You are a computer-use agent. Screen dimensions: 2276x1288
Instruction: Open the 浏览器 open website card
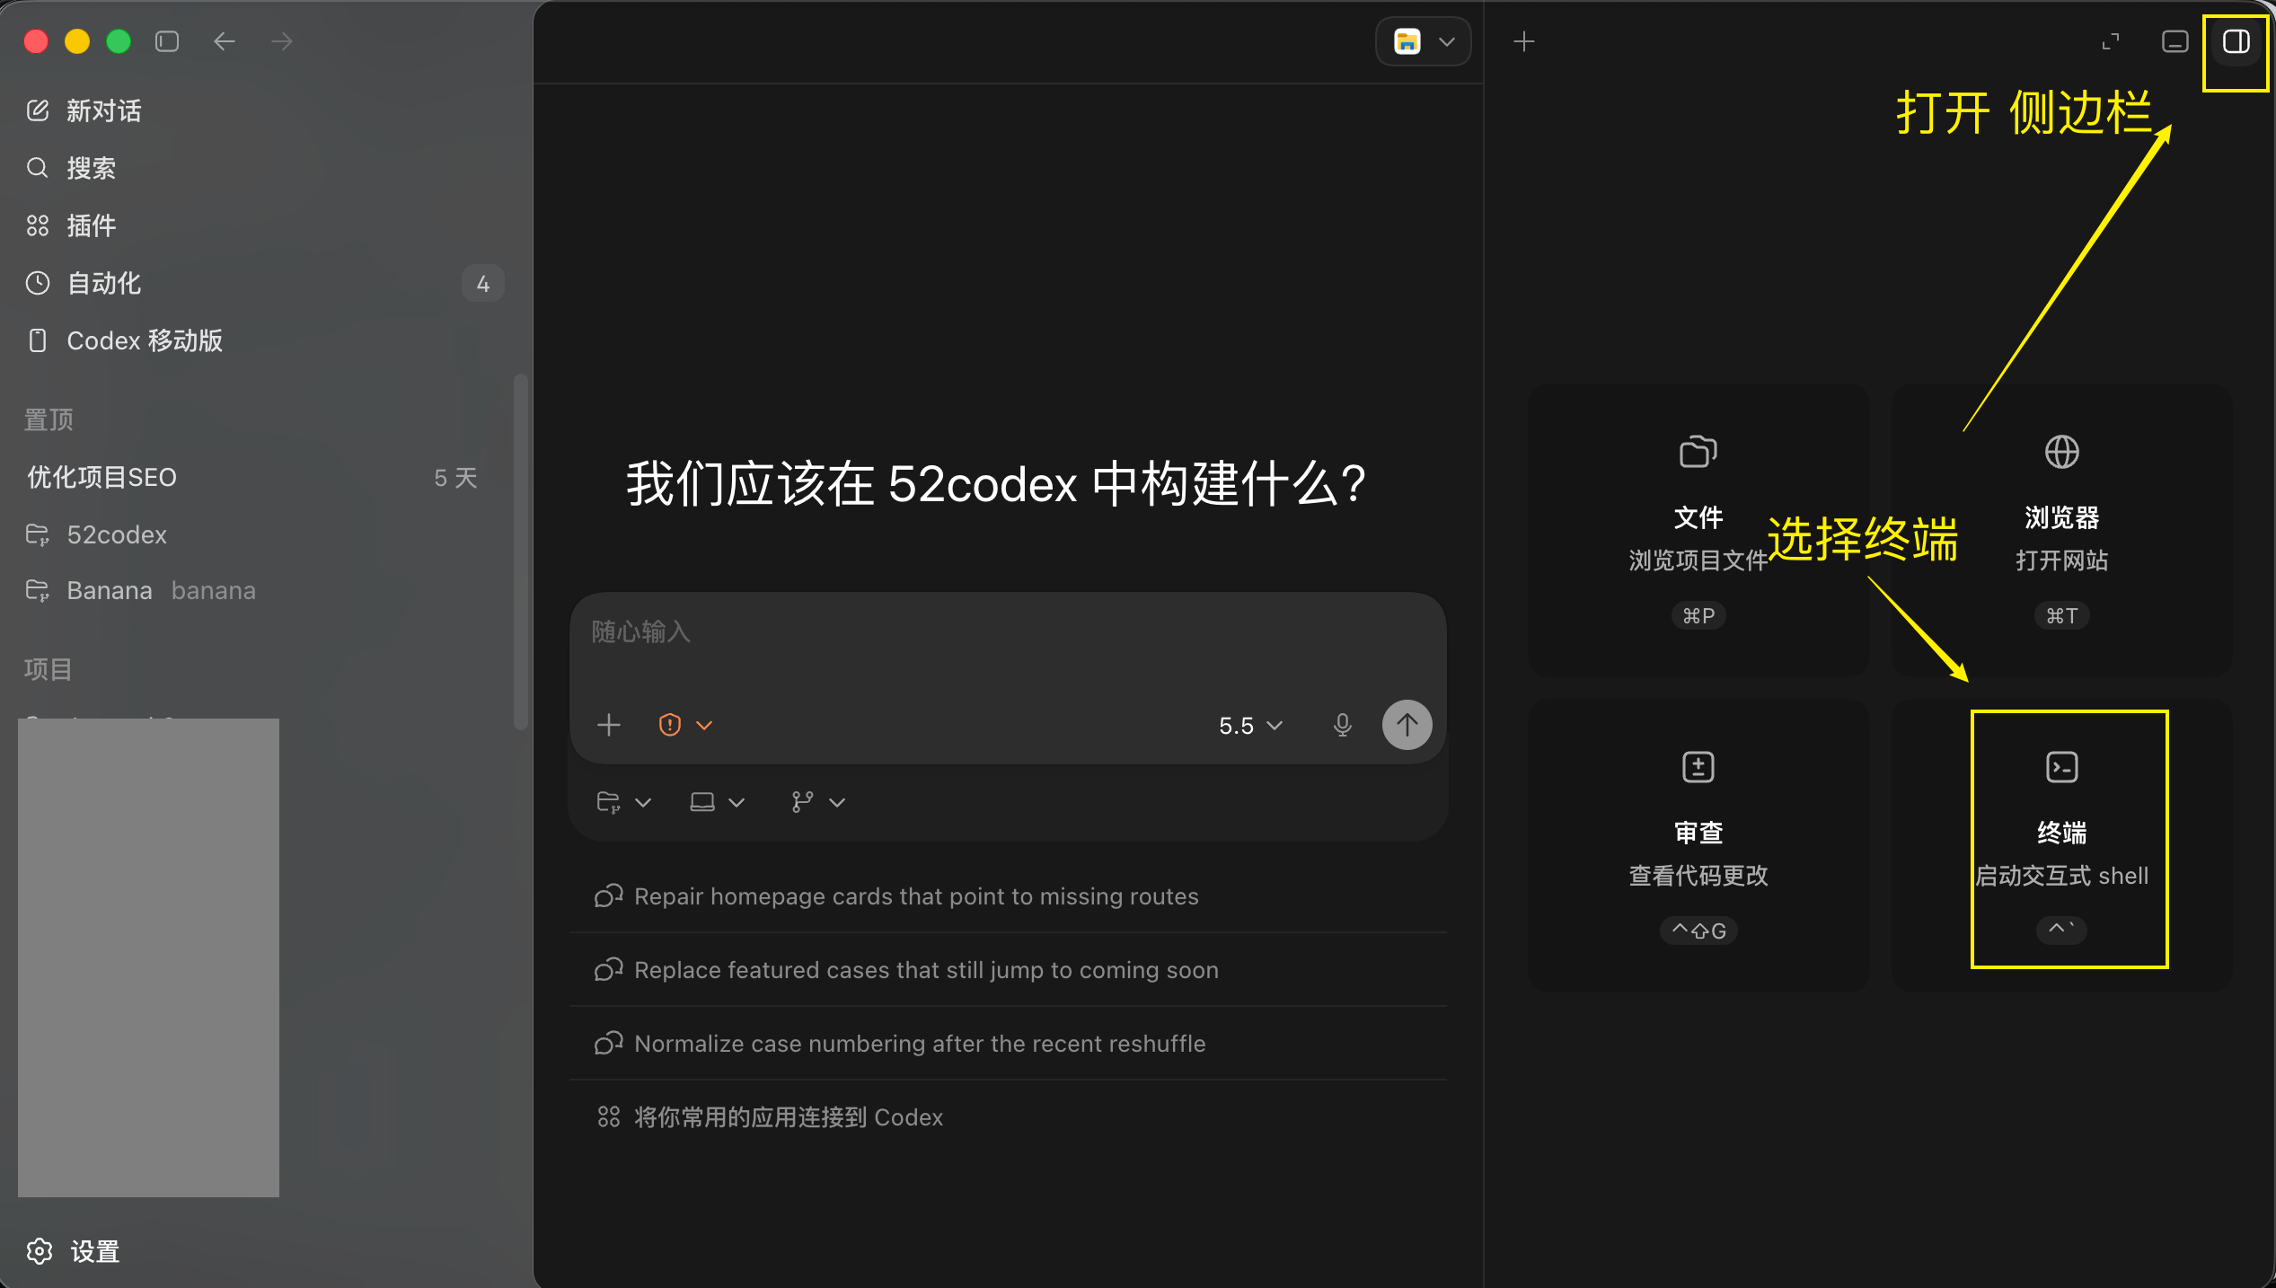click(x=2061, y=530)
